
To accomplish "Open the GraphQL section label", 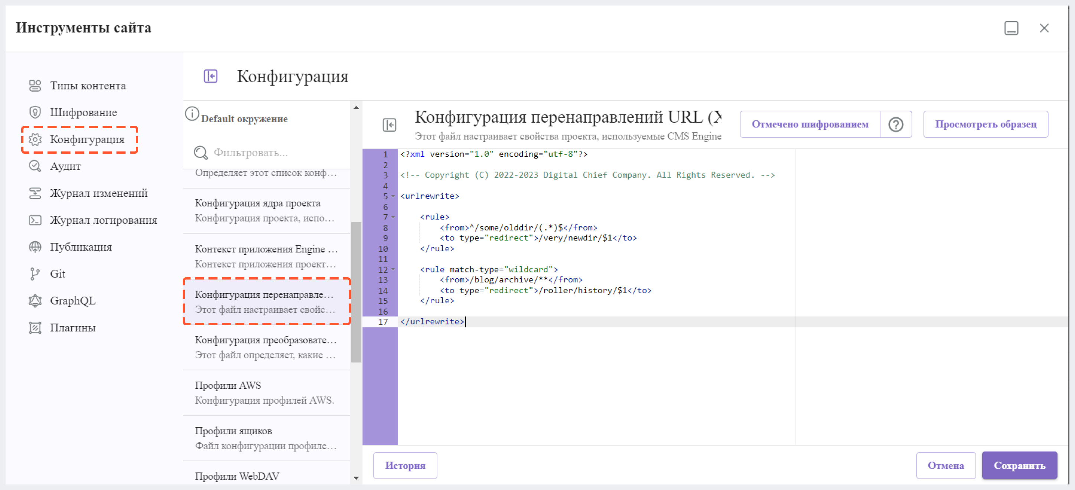I will tap(73, 301).
